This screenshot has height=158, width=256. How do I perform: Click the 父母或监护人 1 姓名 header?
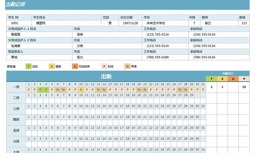[x=39, y=29]
